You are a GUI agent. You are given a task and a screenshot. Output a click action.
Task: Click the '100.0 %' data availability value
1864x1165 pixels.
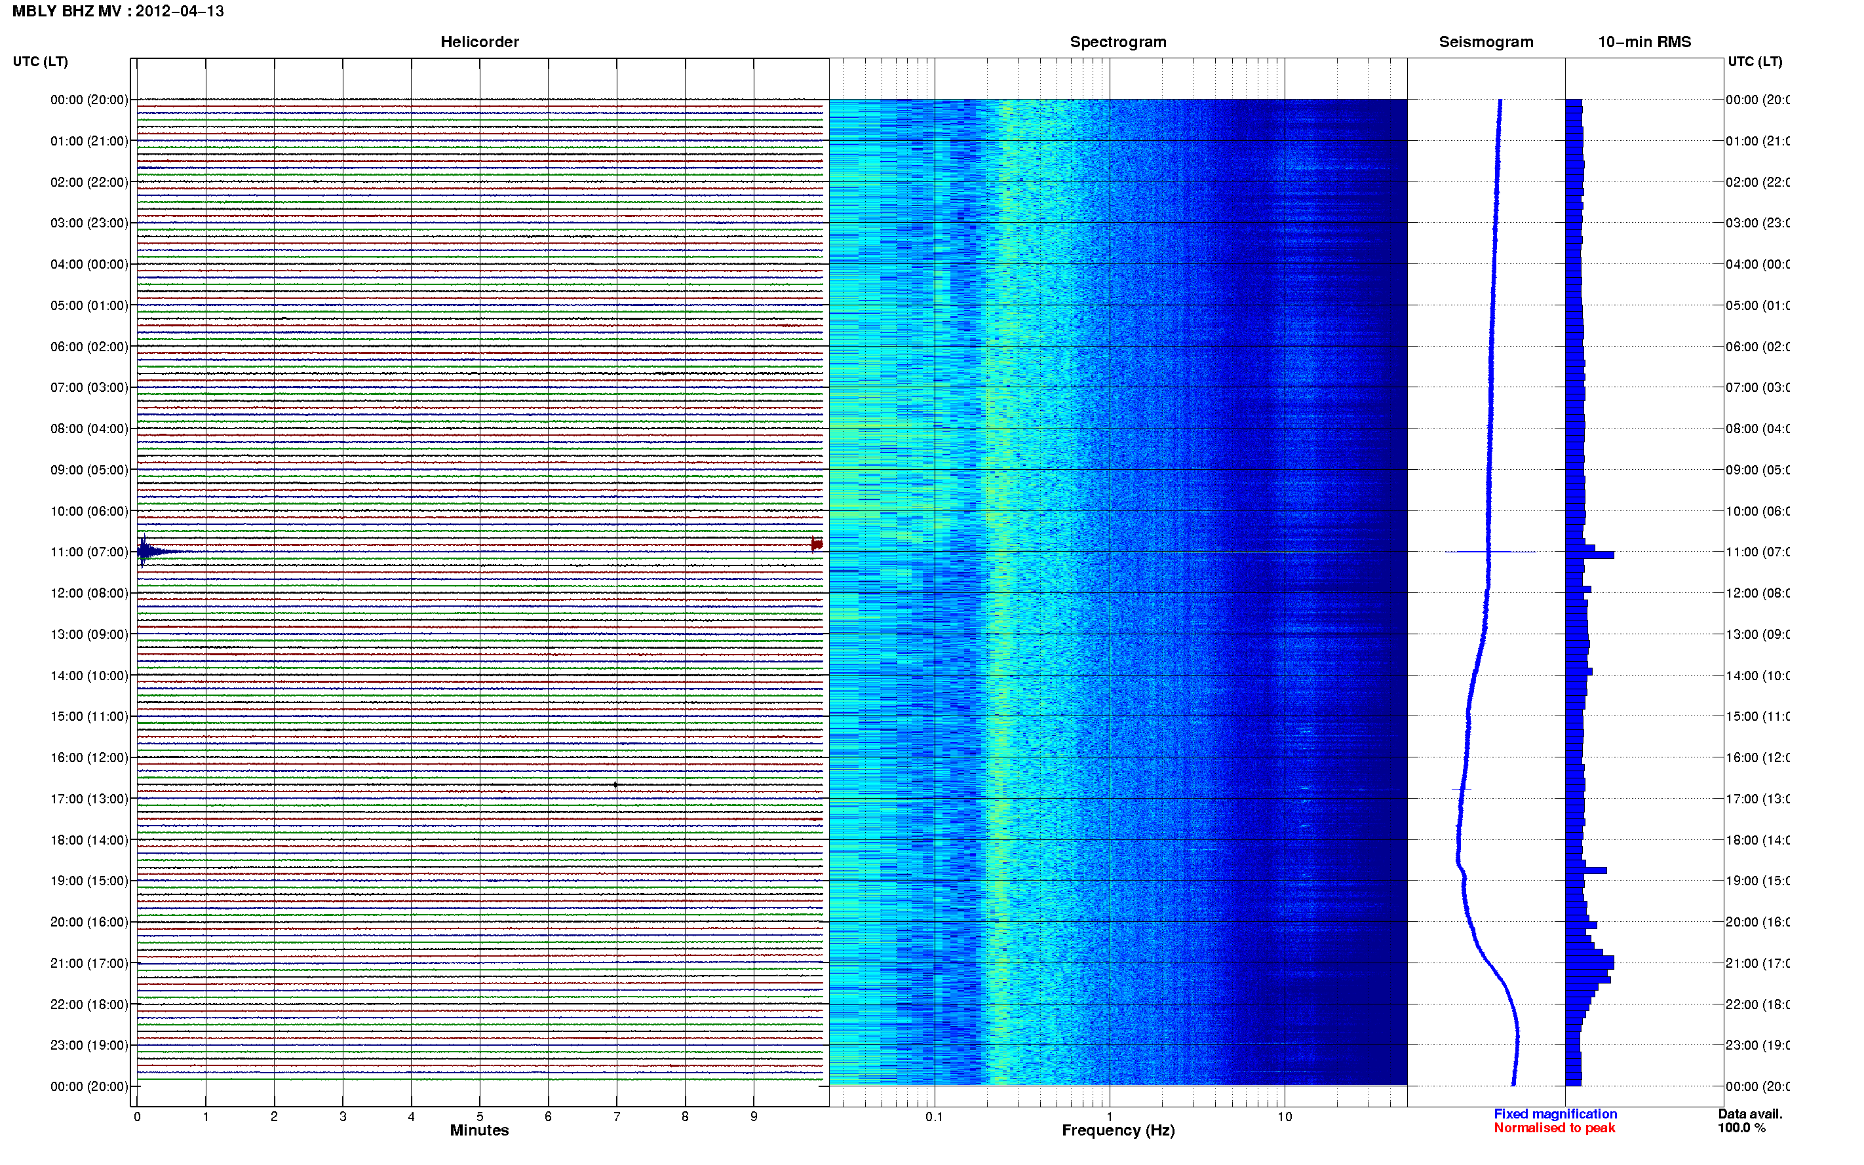[1741, 1128]
